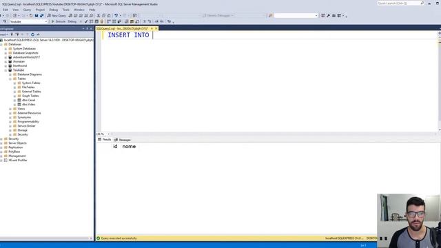
Task: Click the New Query toolbar button
Action: click(57, 15)
